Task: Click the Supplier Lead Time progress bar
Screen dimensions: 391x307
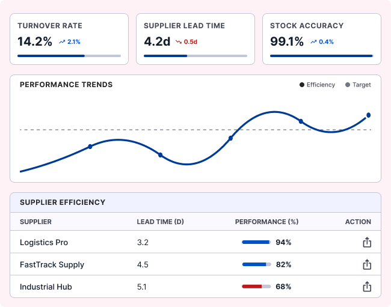Action: tap(195, 56)
